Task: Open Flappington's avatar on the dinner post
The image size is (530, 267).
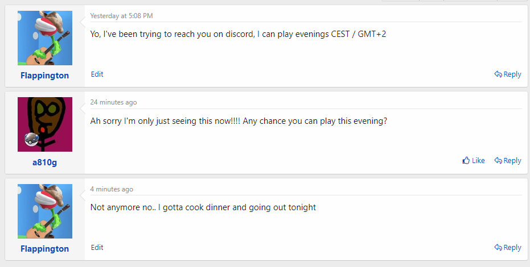Action: (45, 211)
